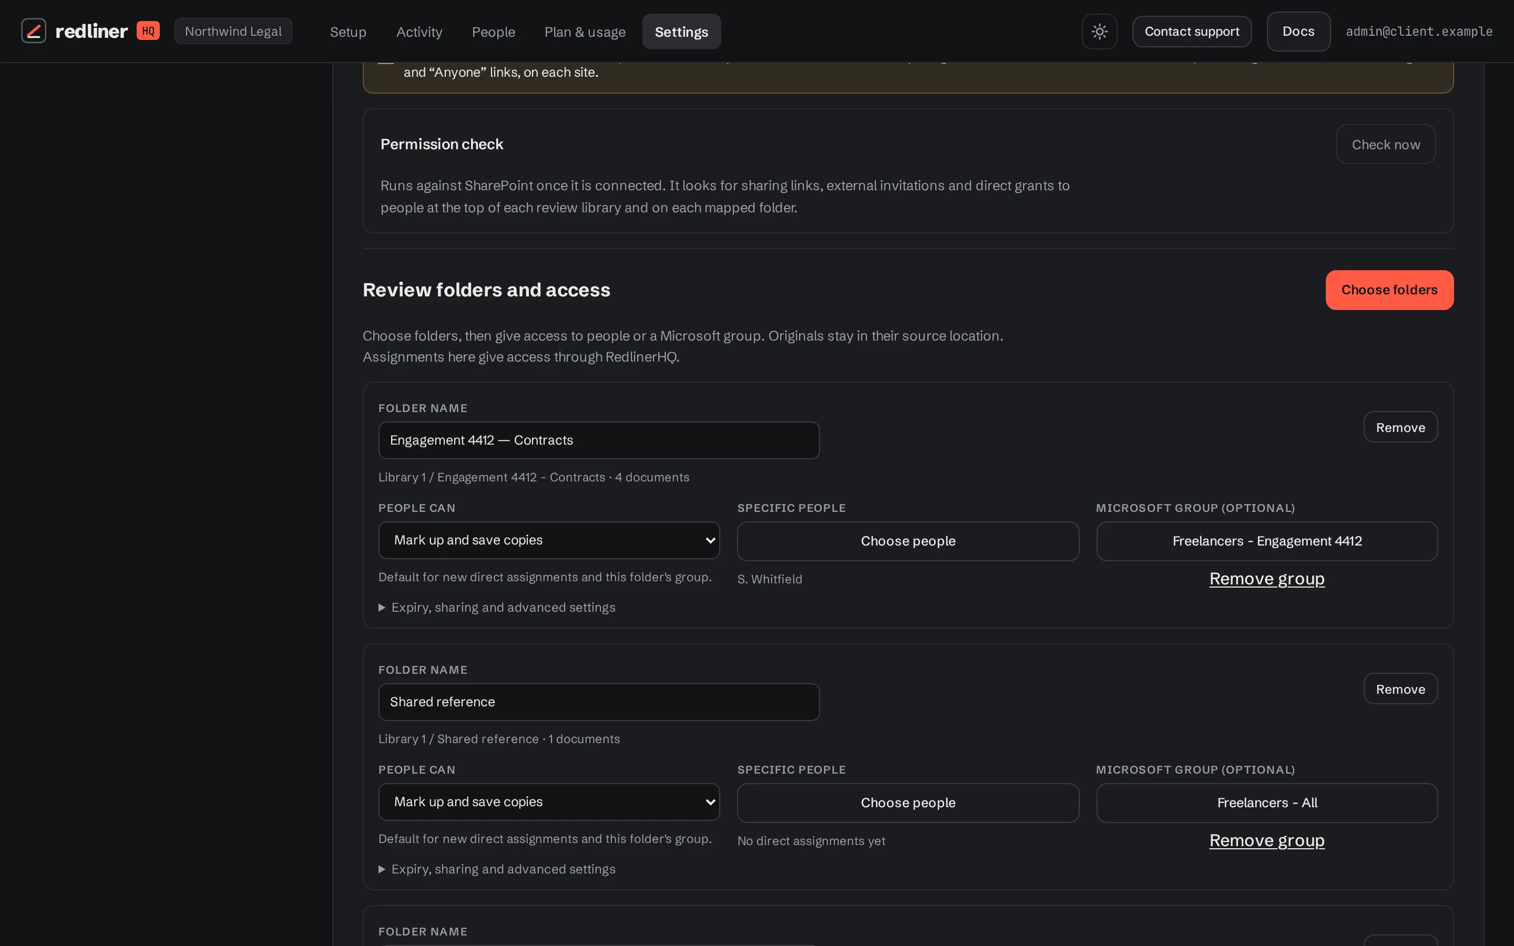Choose people for Shared reference folder
The image size is (1514, 946).
(x=908, y=803)
